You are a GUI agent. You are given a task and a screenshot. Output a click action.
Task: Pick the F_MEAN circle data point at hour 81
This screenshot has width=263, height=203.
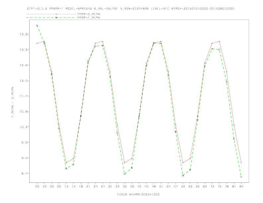234,139
